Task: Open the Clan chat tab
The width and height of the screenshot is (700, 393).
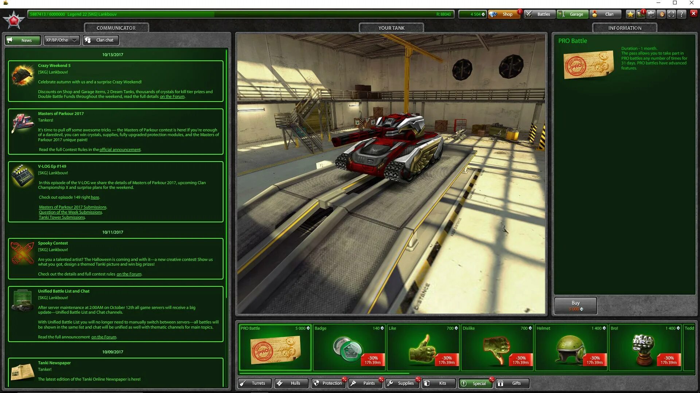Action: 101,40
